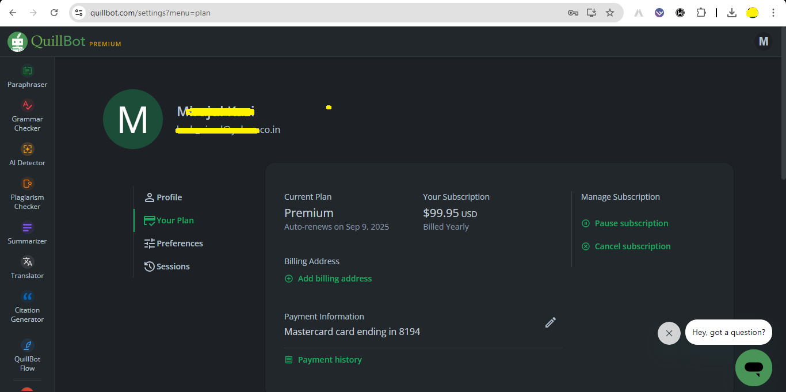
Task: Open the account menu avatar M
Action: click(764, 41)
